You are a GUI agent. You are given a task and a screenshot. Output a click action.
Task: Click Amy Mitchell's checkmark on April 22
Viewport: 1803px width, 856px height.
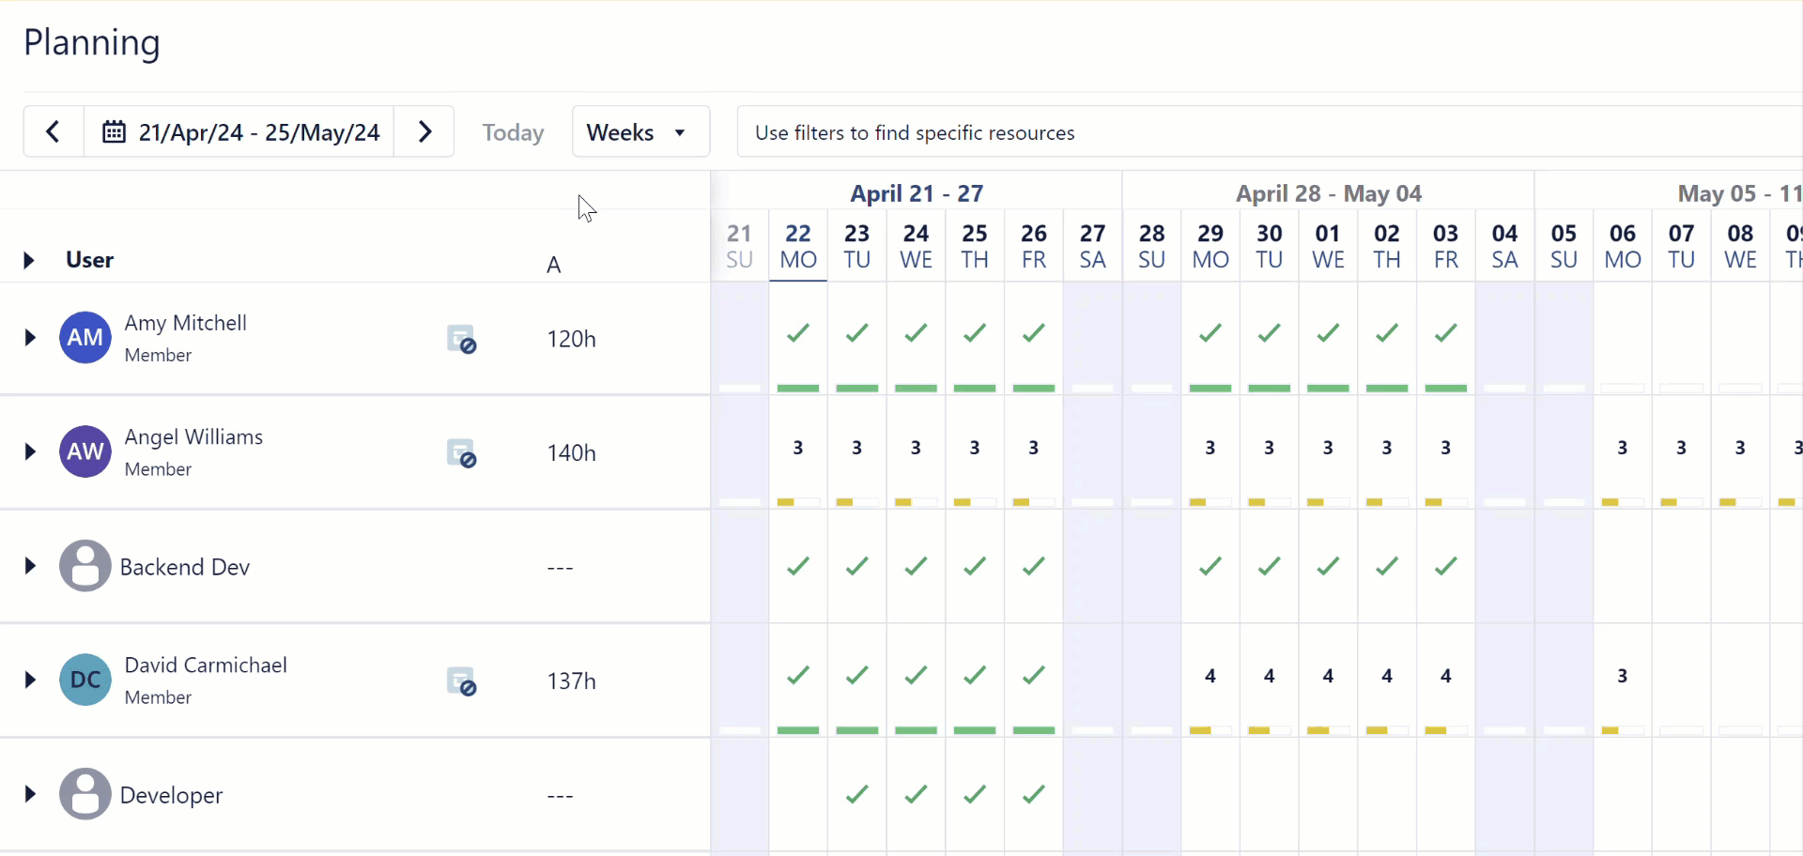coord(797,333)
